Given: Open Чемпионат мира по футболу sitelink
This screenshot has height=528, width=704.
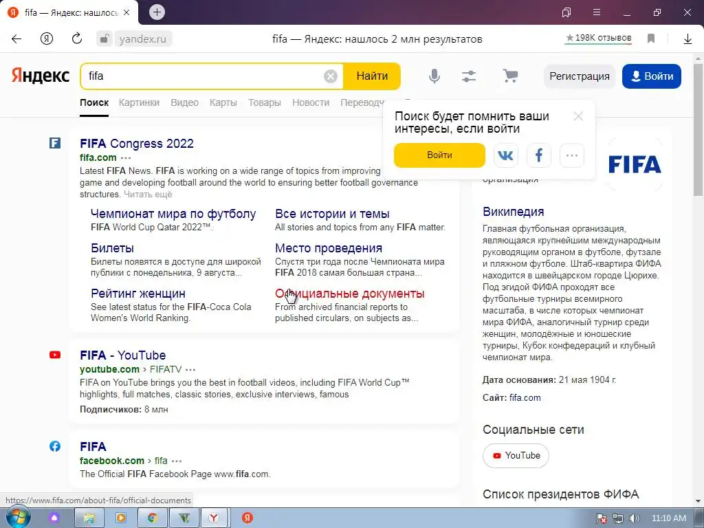Looking at the screenshot, I should [x=173, y=214].
